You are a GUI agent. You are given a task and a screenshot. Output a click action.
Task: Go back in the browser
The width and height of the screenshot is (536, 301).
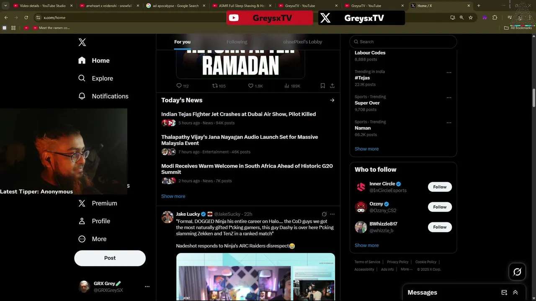(x=6, y=18)
